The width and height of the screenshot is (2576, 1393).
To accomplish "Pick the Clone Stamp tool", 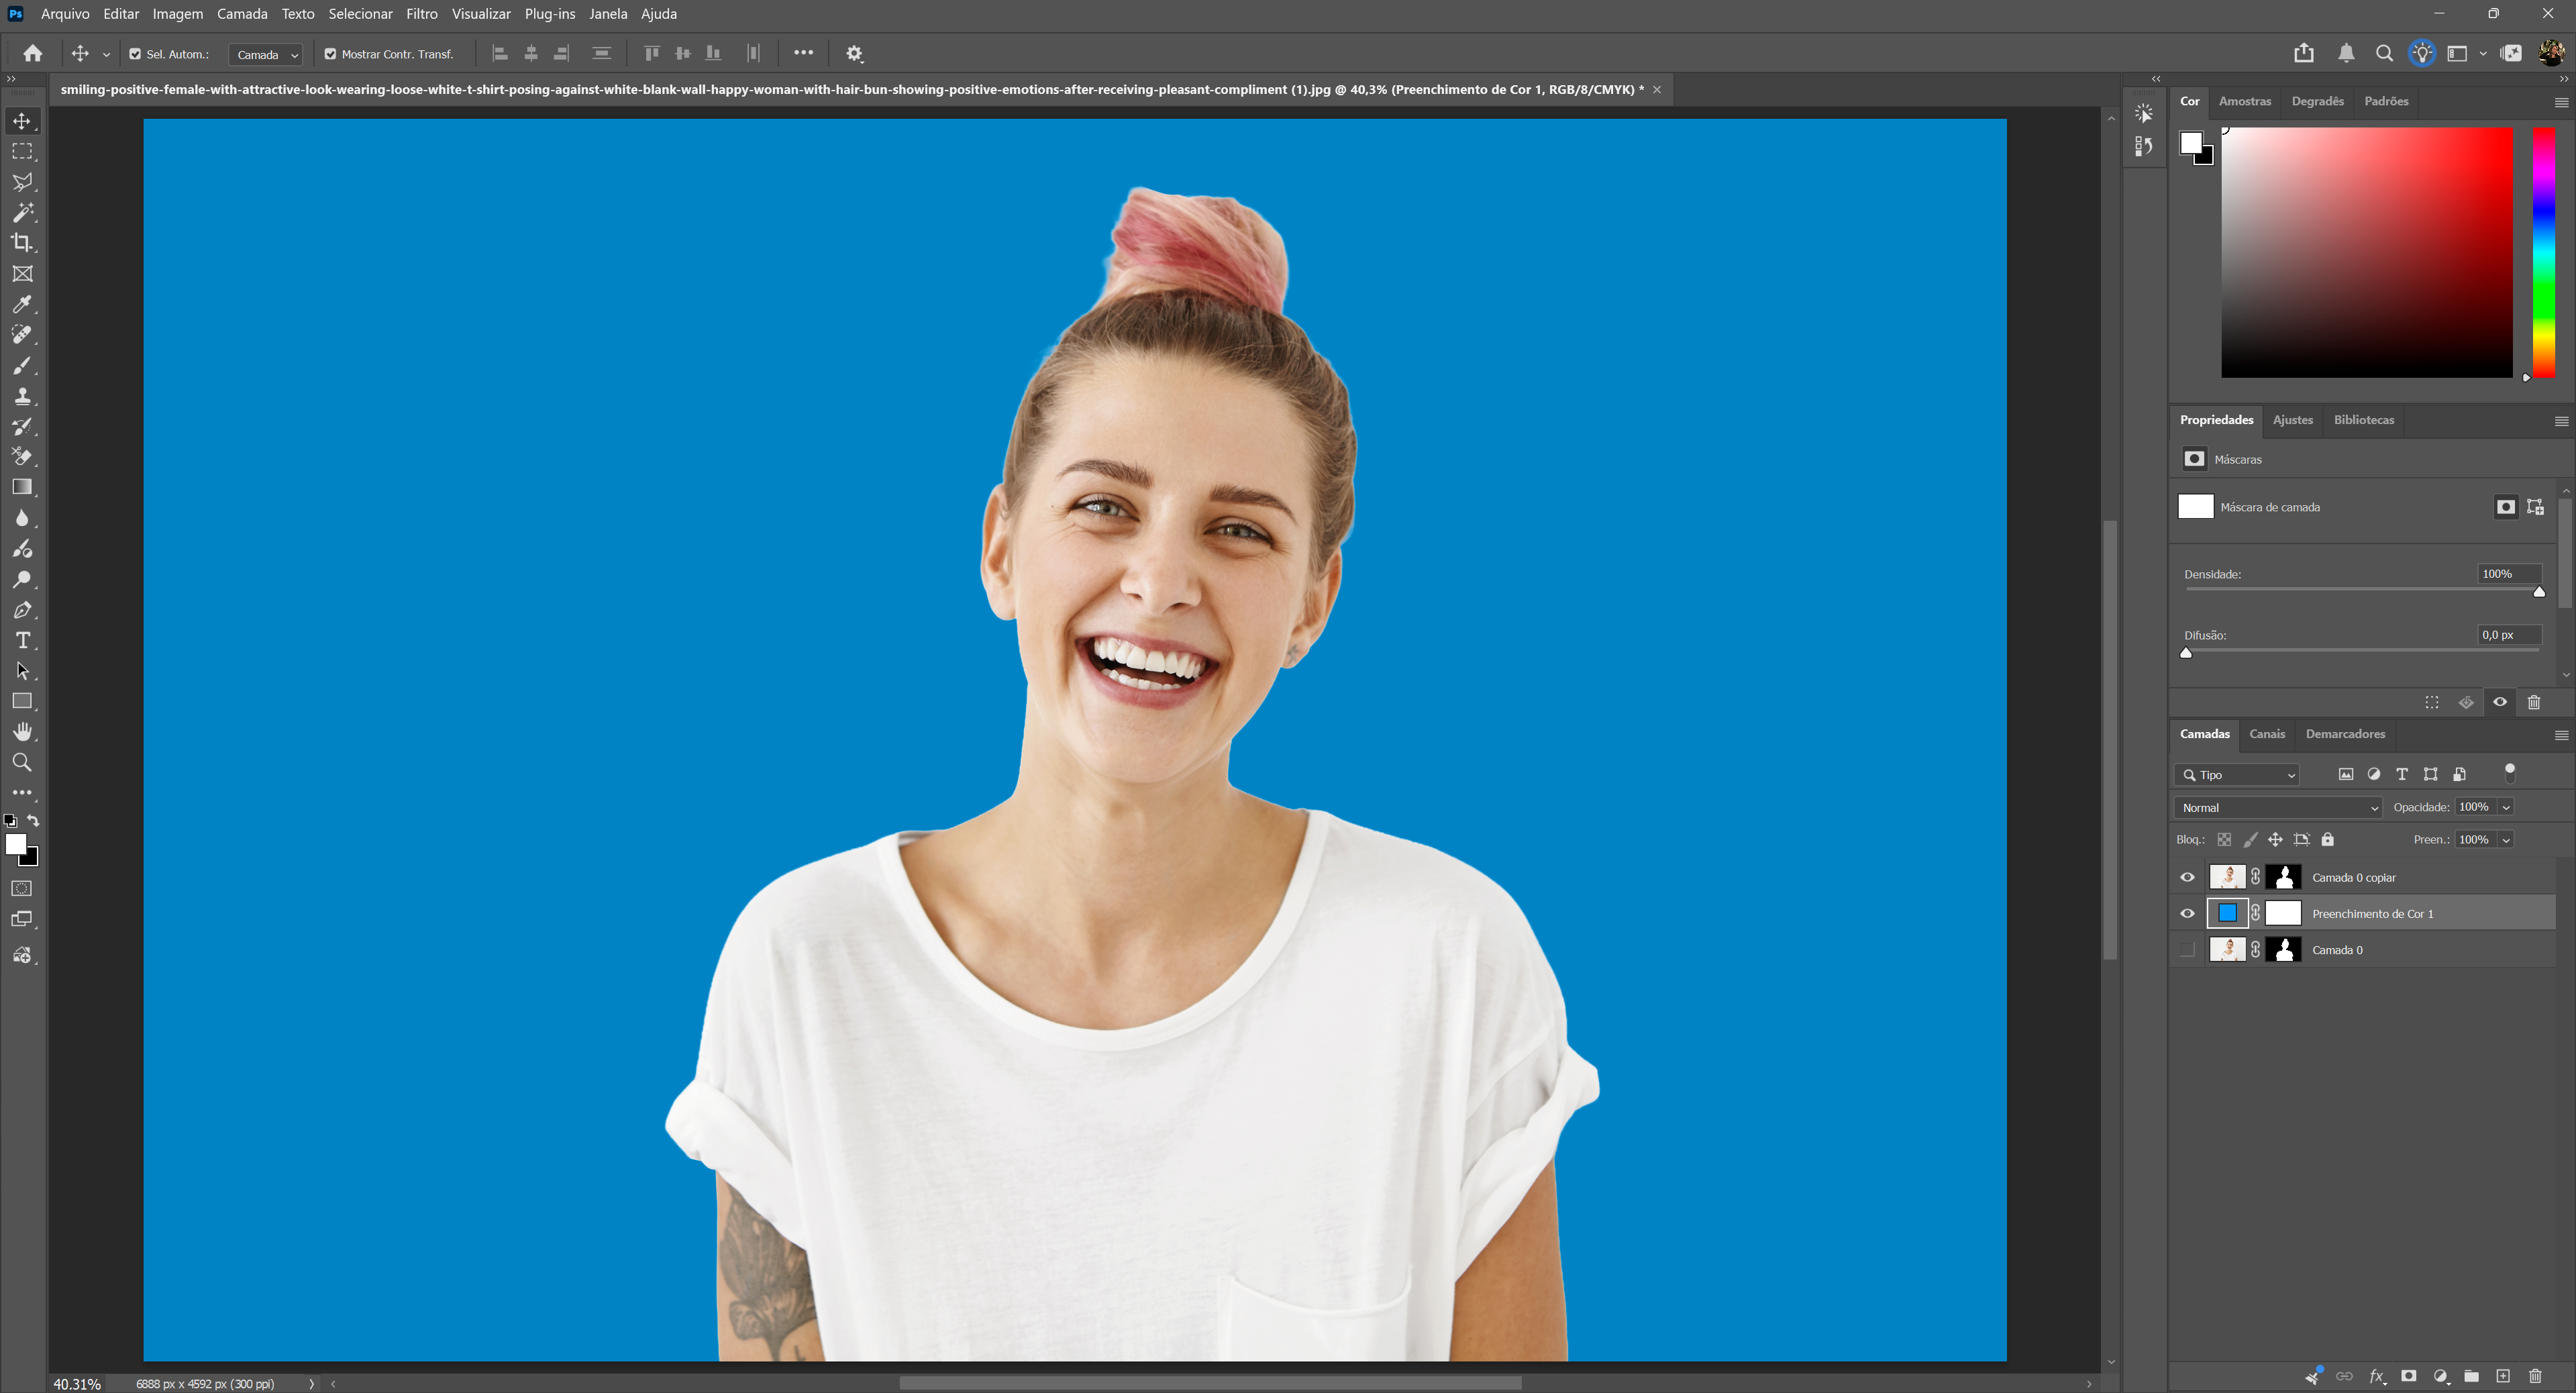I will pos(22,396).
